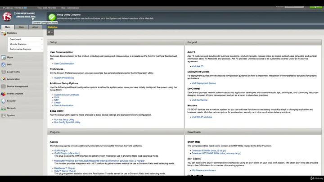This screenshot has width=324, height=182.
Task: Open the DNS setup option link
Action: (x=57, y=97)
